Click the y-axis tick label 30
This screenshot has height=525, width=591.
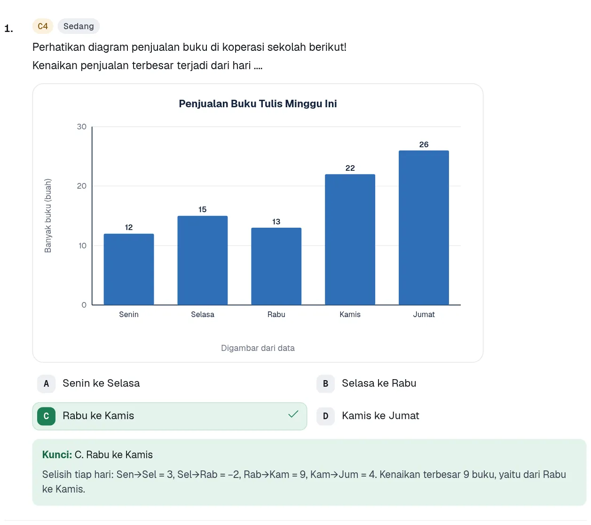pyautogui.click(x=82, y=127)
